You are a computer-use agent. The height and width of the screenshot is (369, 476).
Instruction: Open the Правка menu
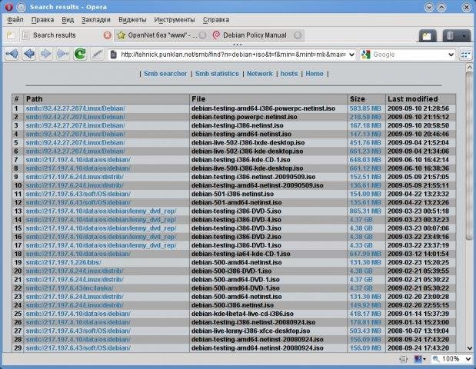[x=42, y=20]
